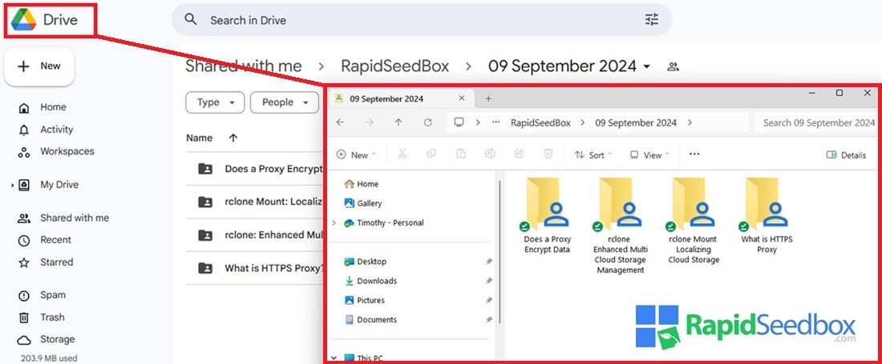This screenshot has width=882, height=364.
Task: Open the See more ellipsis menu
Action: (x=694, y=154)
